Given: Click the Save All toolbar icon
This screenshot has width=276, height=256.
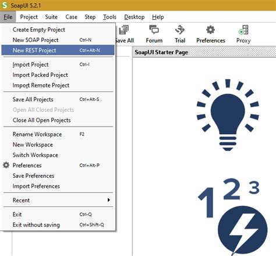Looking at the screenshot, I should point(124,30).
